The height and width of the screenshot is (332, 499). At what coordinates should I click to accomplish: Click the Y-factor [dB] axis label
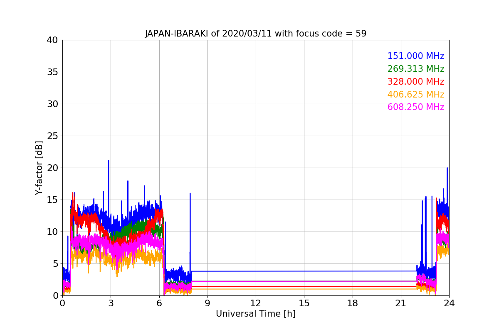39,168
